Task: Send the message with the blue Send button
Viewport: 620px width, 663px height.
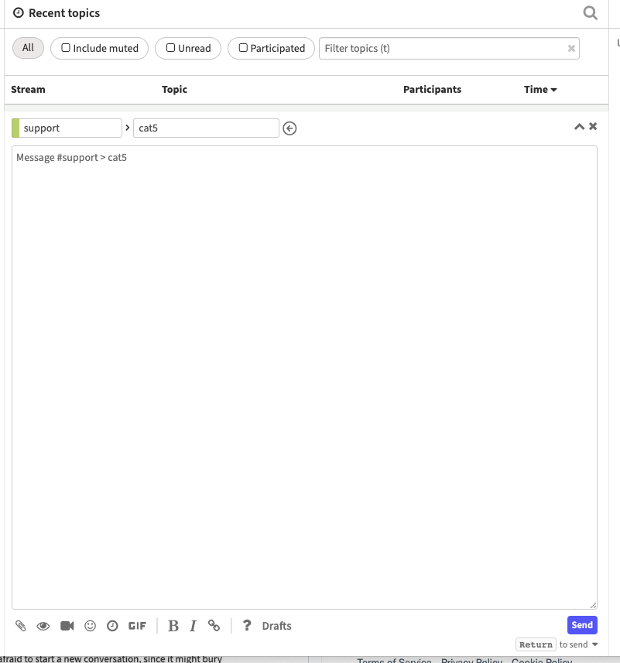Action: pyautogui.click(x=581, y=624)
